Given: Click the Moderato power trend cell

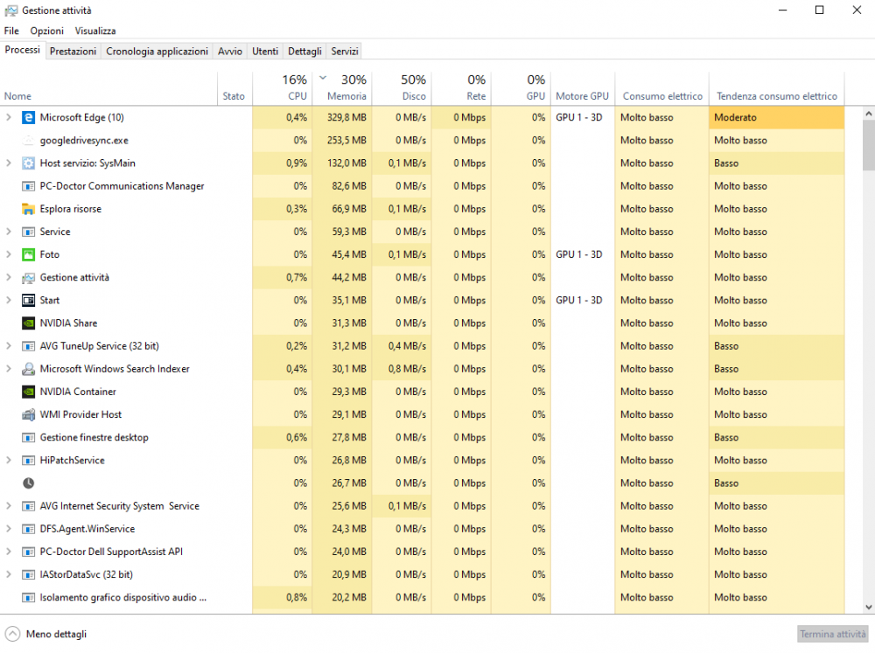Looking at the screenshot, I should coord(777,118).
